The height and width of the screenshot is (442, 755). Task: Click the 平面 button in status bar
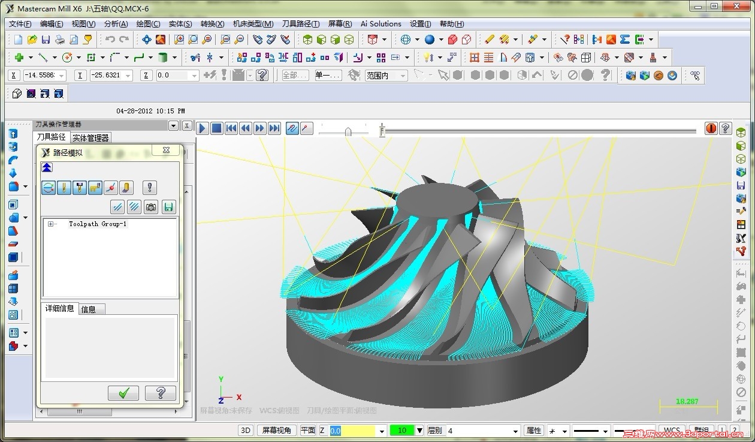click(308, 431)
